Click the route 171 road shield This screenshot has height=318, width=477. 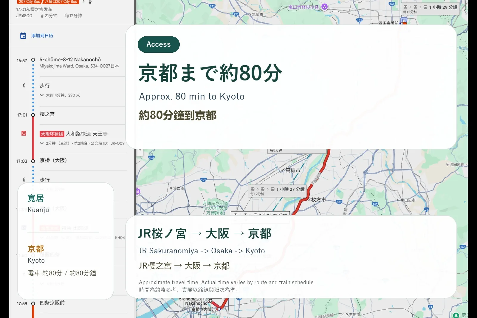coord(204,180)
